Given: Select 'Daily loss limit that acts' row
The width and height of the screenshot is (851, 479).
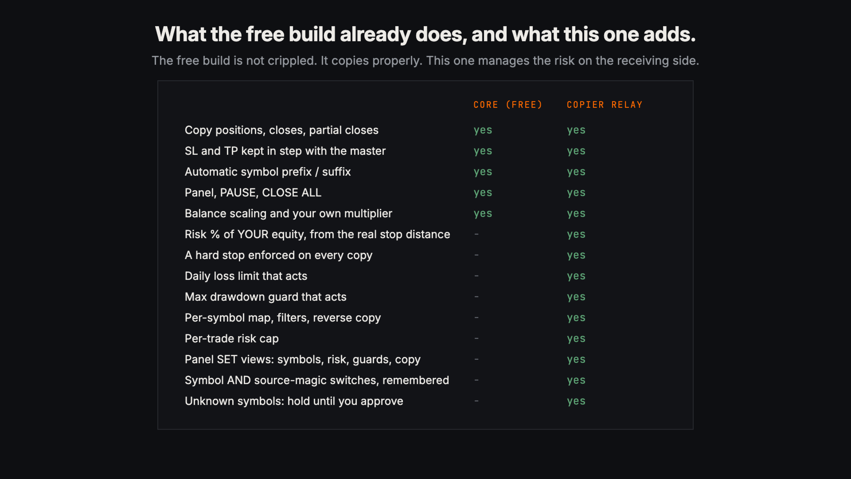Looking at the screenshot, I should 425,276.
